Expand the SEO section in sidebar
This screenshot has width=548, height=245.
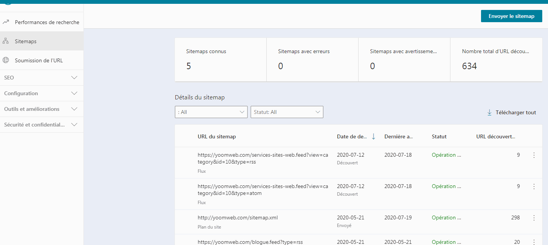click(74, 78)
